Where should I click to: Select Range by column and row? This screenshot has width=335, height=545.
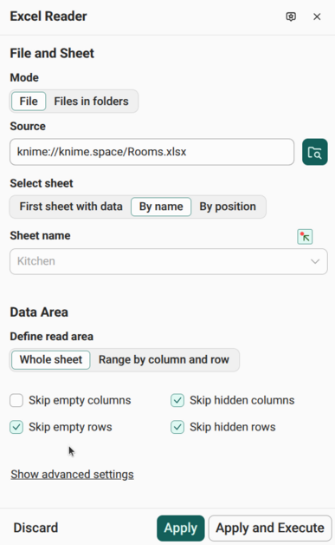point(164,359)
